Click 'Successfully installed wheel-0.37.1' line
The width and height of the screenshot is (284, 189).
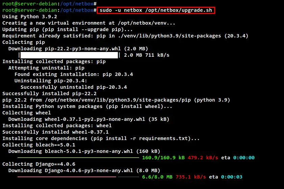click(x=55, y=132)
